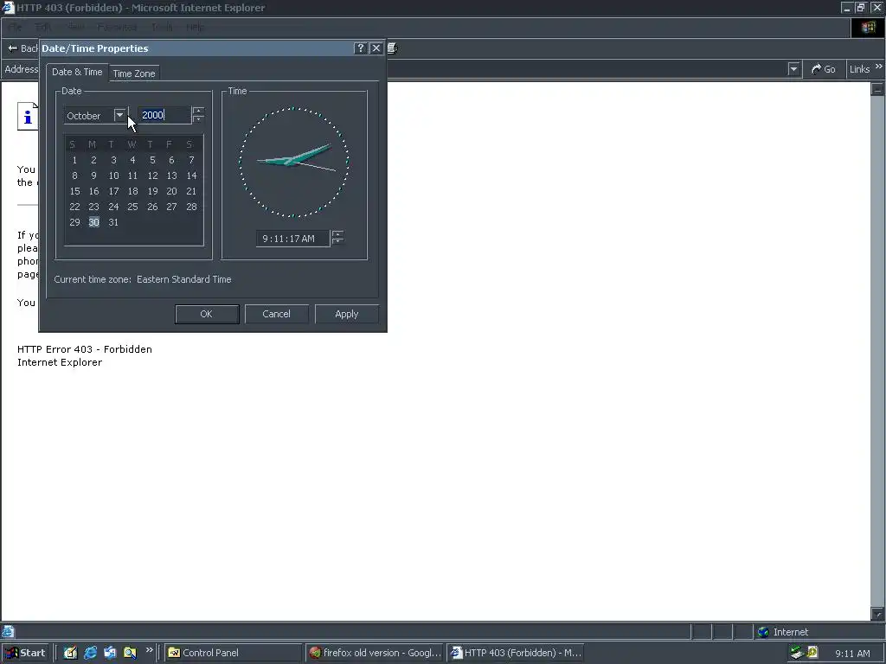Viewport: 886px width, 664px height.
Task: Select day 1 in the October calendar
Action: [74, 160]
